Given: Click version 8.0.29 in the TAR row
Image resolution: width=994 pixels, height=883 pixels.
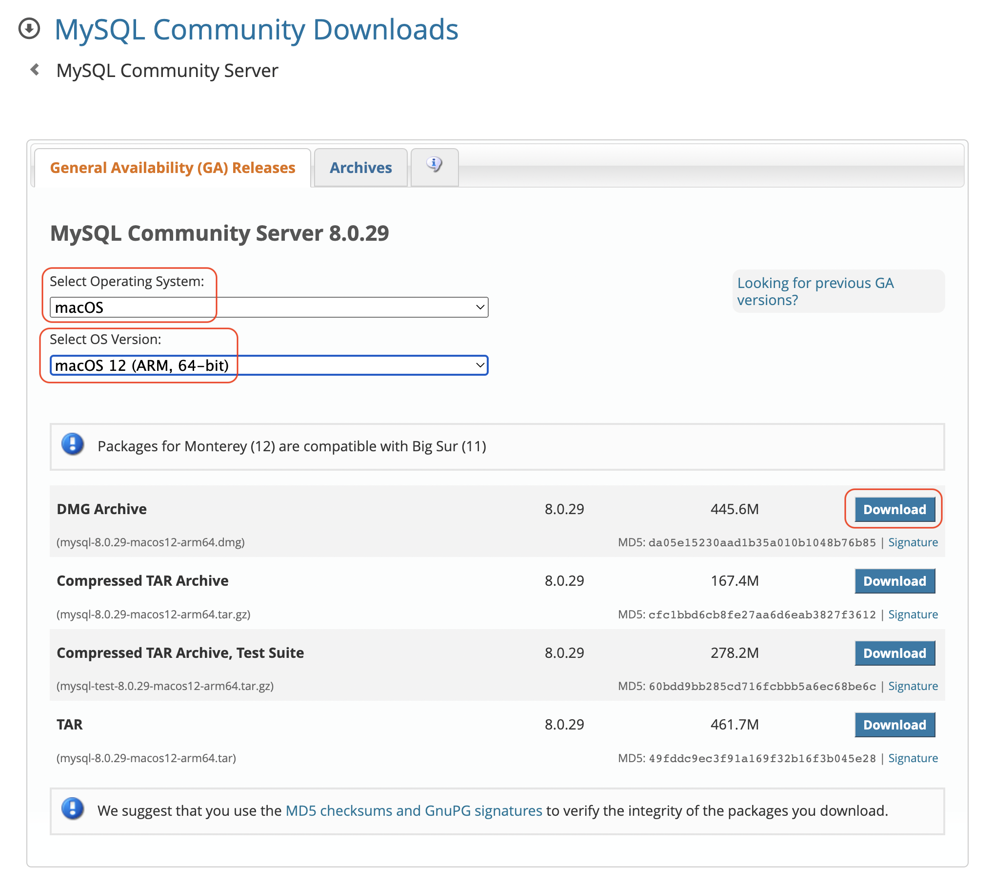Looking at the screenshot, I should click(564, 725).
